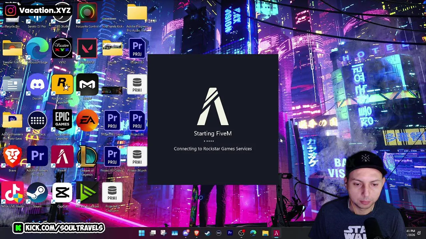Switch to OBS Studio in the taskbar
This screenshot has height=239, width=426.
click(x=241, y=233)
